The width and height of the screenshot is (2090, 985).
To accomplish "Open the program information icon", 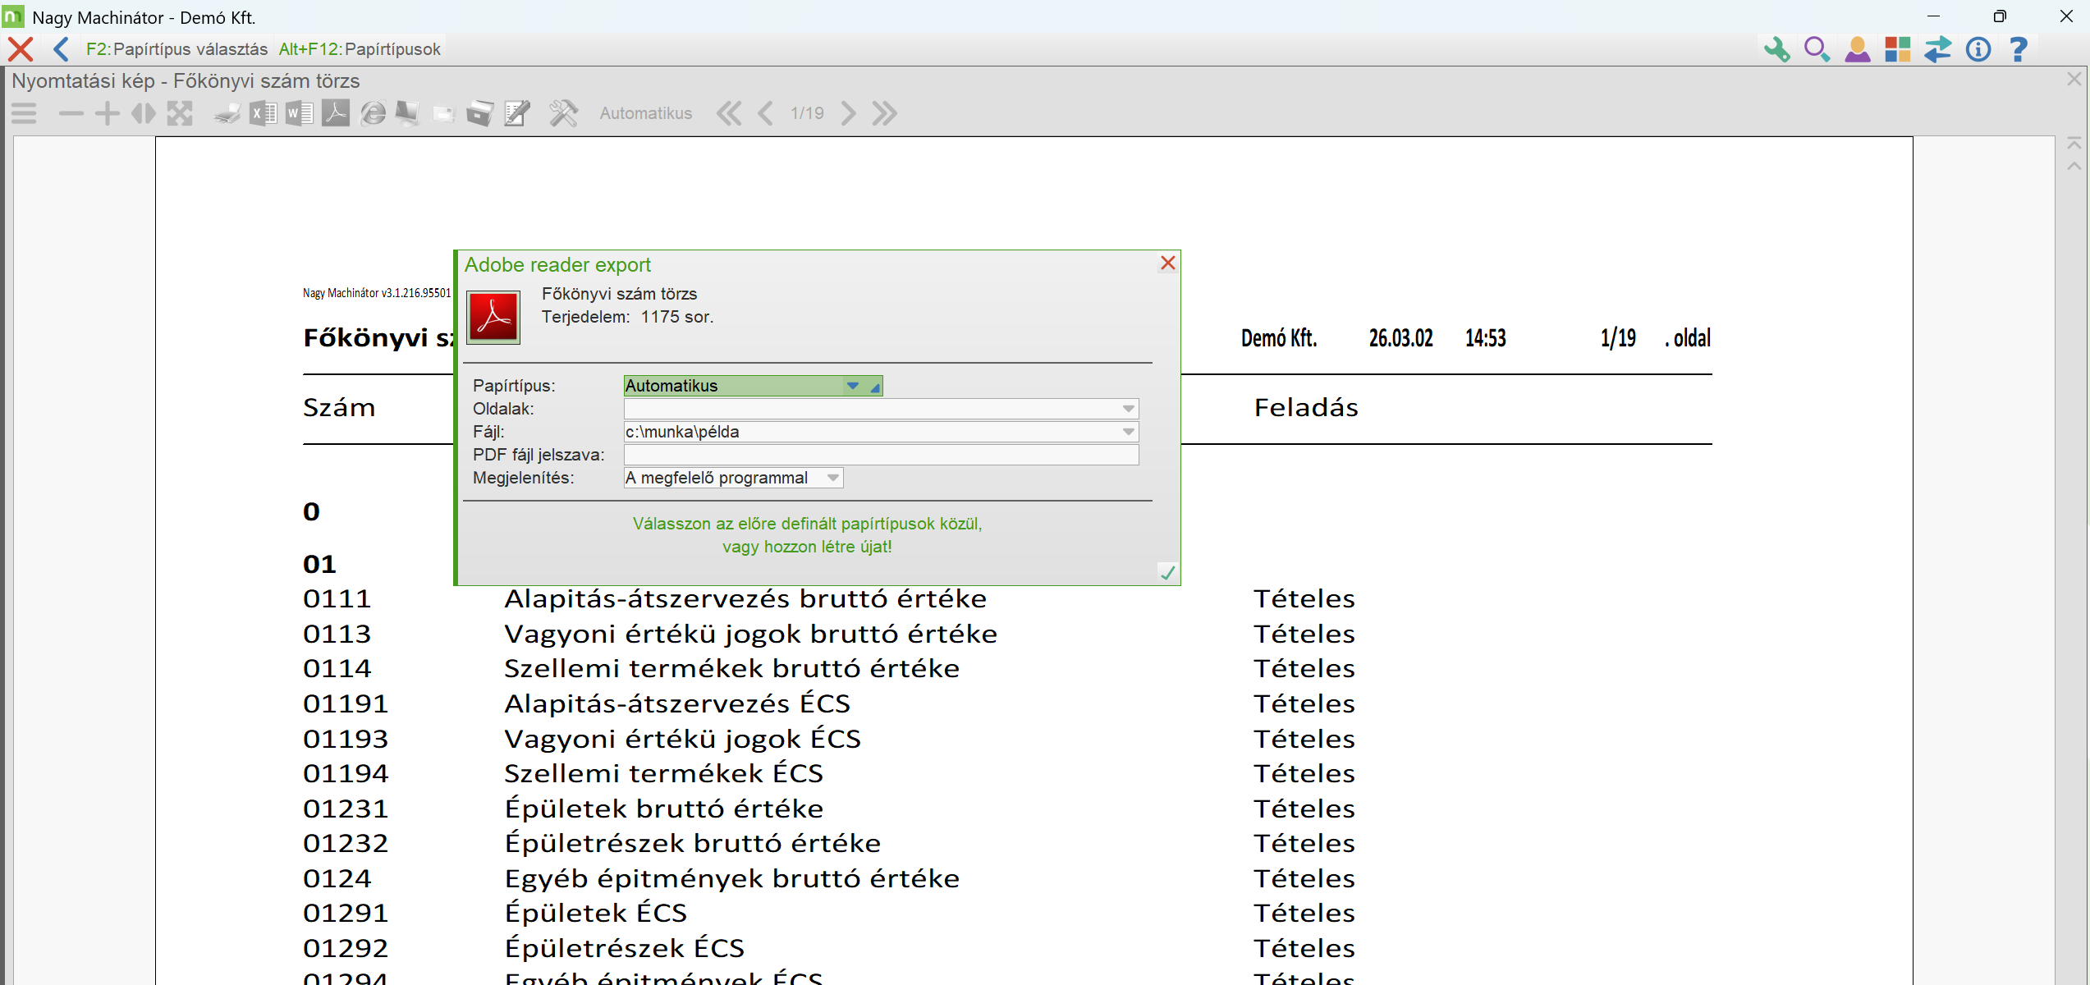I will pos(1978,49).
